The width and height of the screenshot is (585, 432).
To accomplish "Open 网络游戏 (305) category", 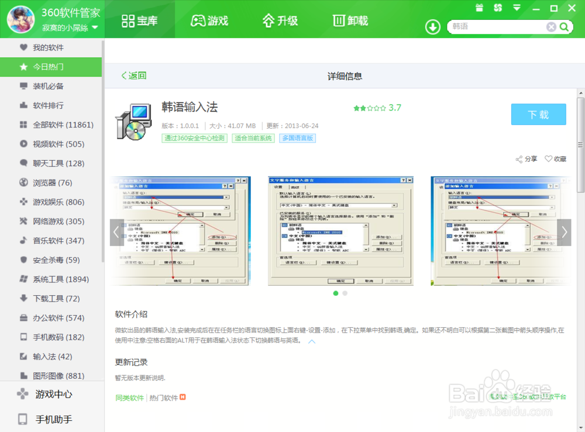I will (x=51, y=222).
